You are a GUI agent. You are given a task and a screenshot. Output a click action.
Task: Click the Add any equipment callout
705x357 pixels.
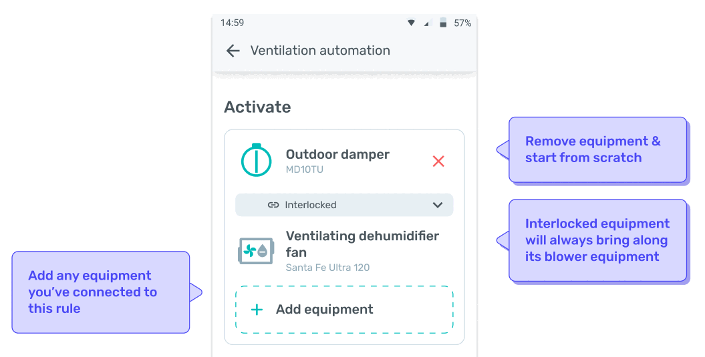pos(107,292)
